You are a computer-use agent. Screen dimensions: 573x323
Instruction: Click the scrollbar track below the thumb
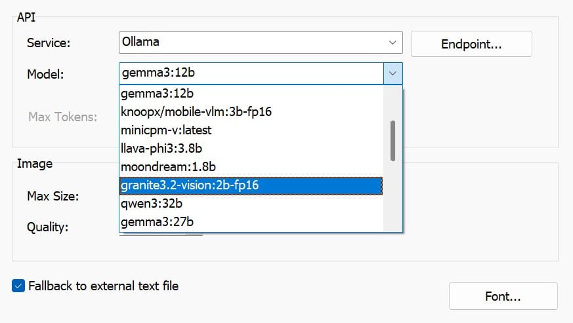tap(393, 196)
